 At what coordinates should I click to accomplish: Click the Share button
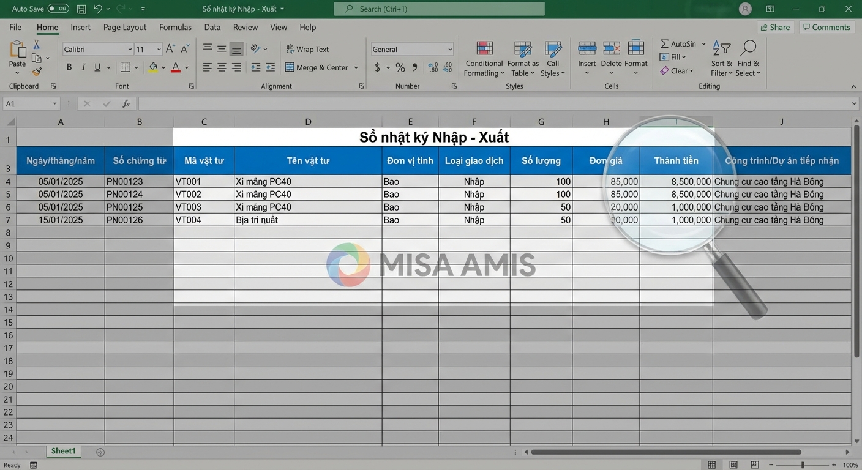(x=774, y=28)
